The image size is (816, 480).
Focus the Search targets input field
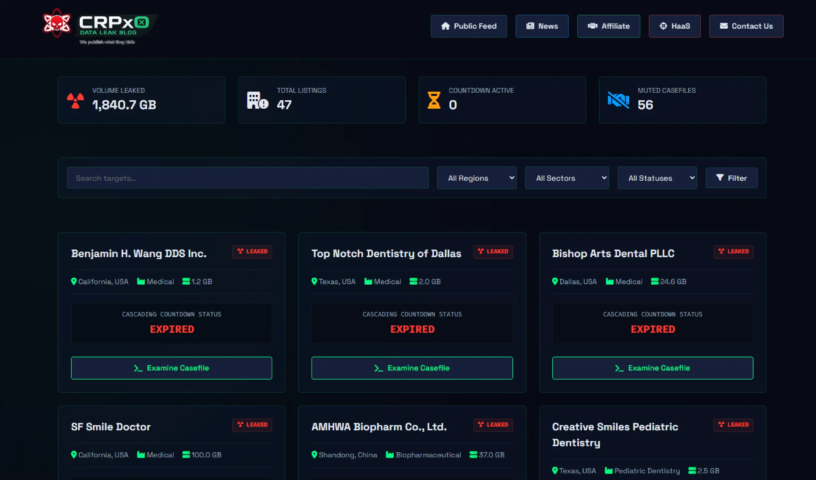tap(247, 178)
